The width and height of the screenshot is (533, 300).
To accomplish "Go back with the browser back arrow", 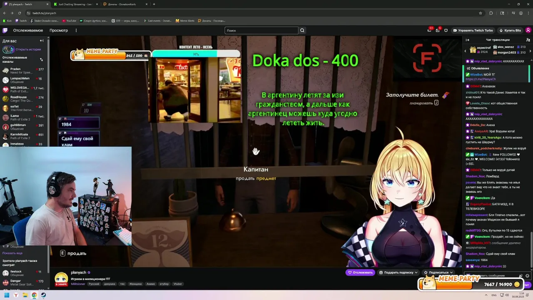I will click(5, 13).
